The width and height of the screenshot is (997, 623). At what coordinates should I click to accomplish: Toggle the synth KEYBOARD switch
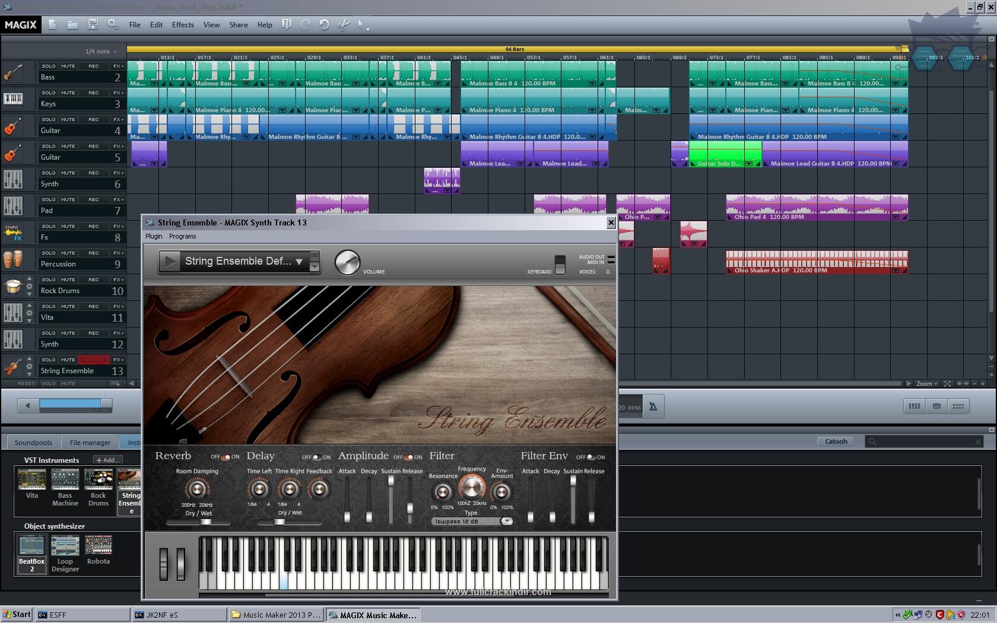560,264
